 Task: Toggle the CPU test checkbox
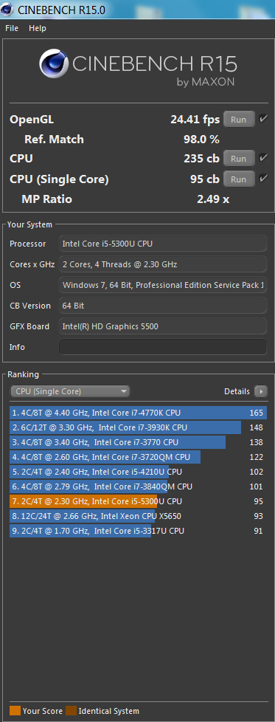(263, 159)
